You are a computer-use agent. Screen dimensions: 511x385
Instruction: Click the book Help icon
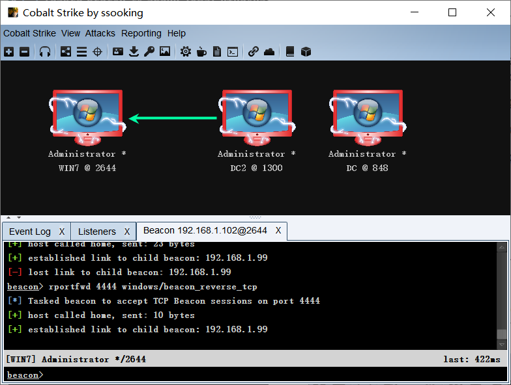[x=290, y=51]
